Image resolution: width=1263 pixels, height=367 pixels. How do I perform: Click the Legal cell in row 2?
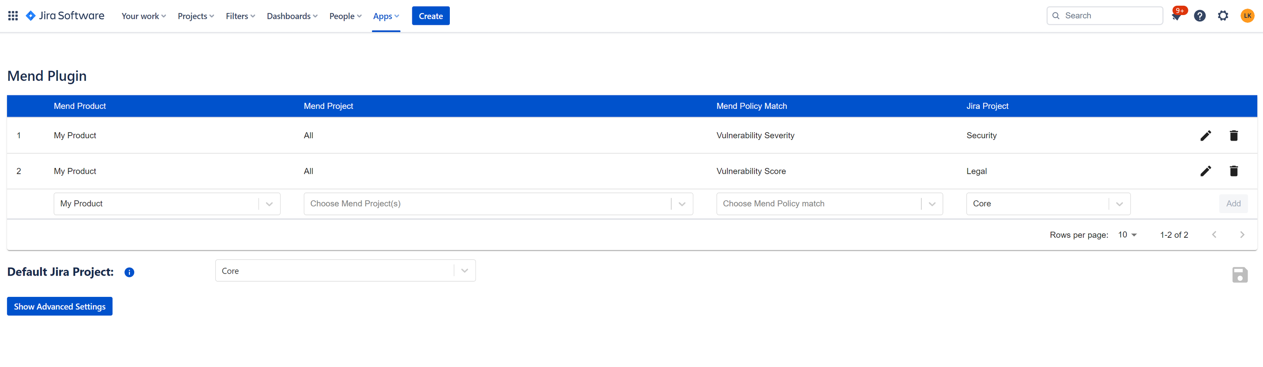click(x=977, y=172)
